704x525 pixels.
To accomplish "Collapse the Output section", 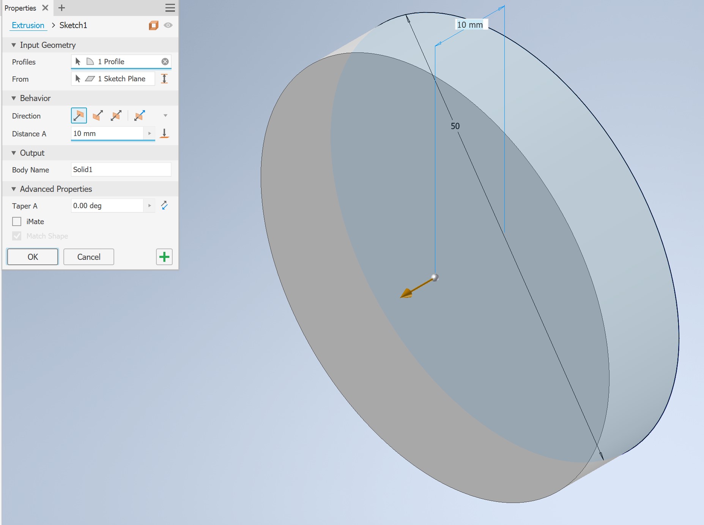I will click(14, 153).
